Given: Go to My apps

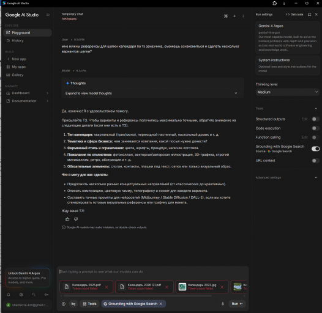Looking at the screenshot, I should tap(28, 67).
